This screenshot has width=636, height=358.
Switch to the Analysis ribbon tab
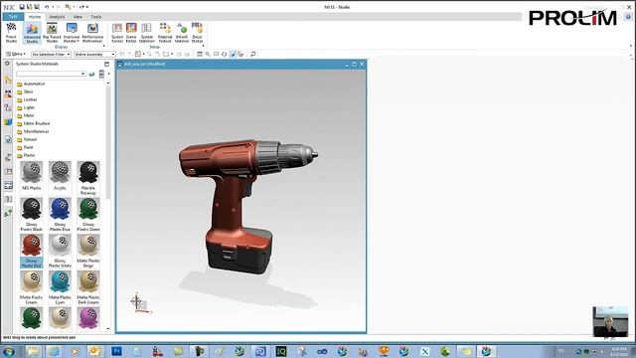(x=57, y=17)
